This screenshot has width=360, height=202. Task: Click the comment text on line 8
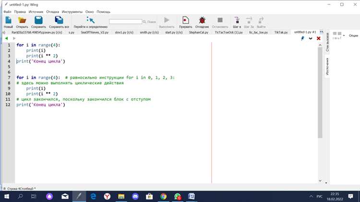pyautogui.click(x=70, y=83)
